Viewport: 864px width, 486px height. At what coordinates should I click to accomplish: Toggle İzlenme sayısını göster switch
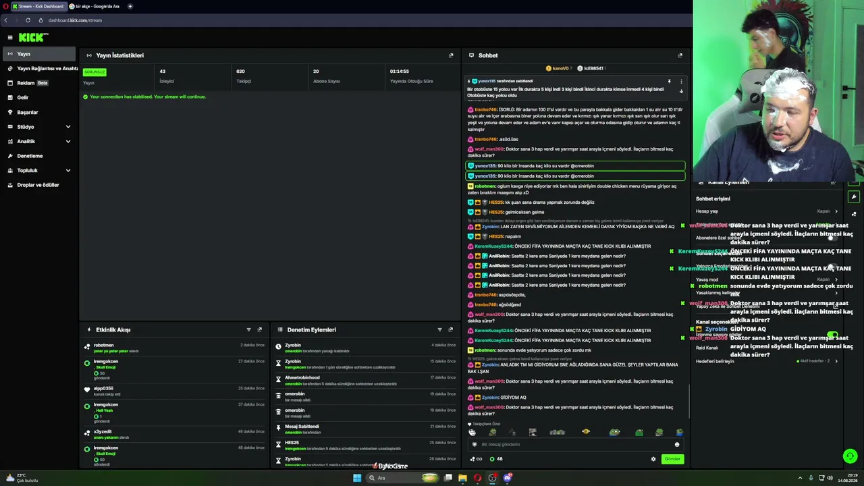[832, 335]
